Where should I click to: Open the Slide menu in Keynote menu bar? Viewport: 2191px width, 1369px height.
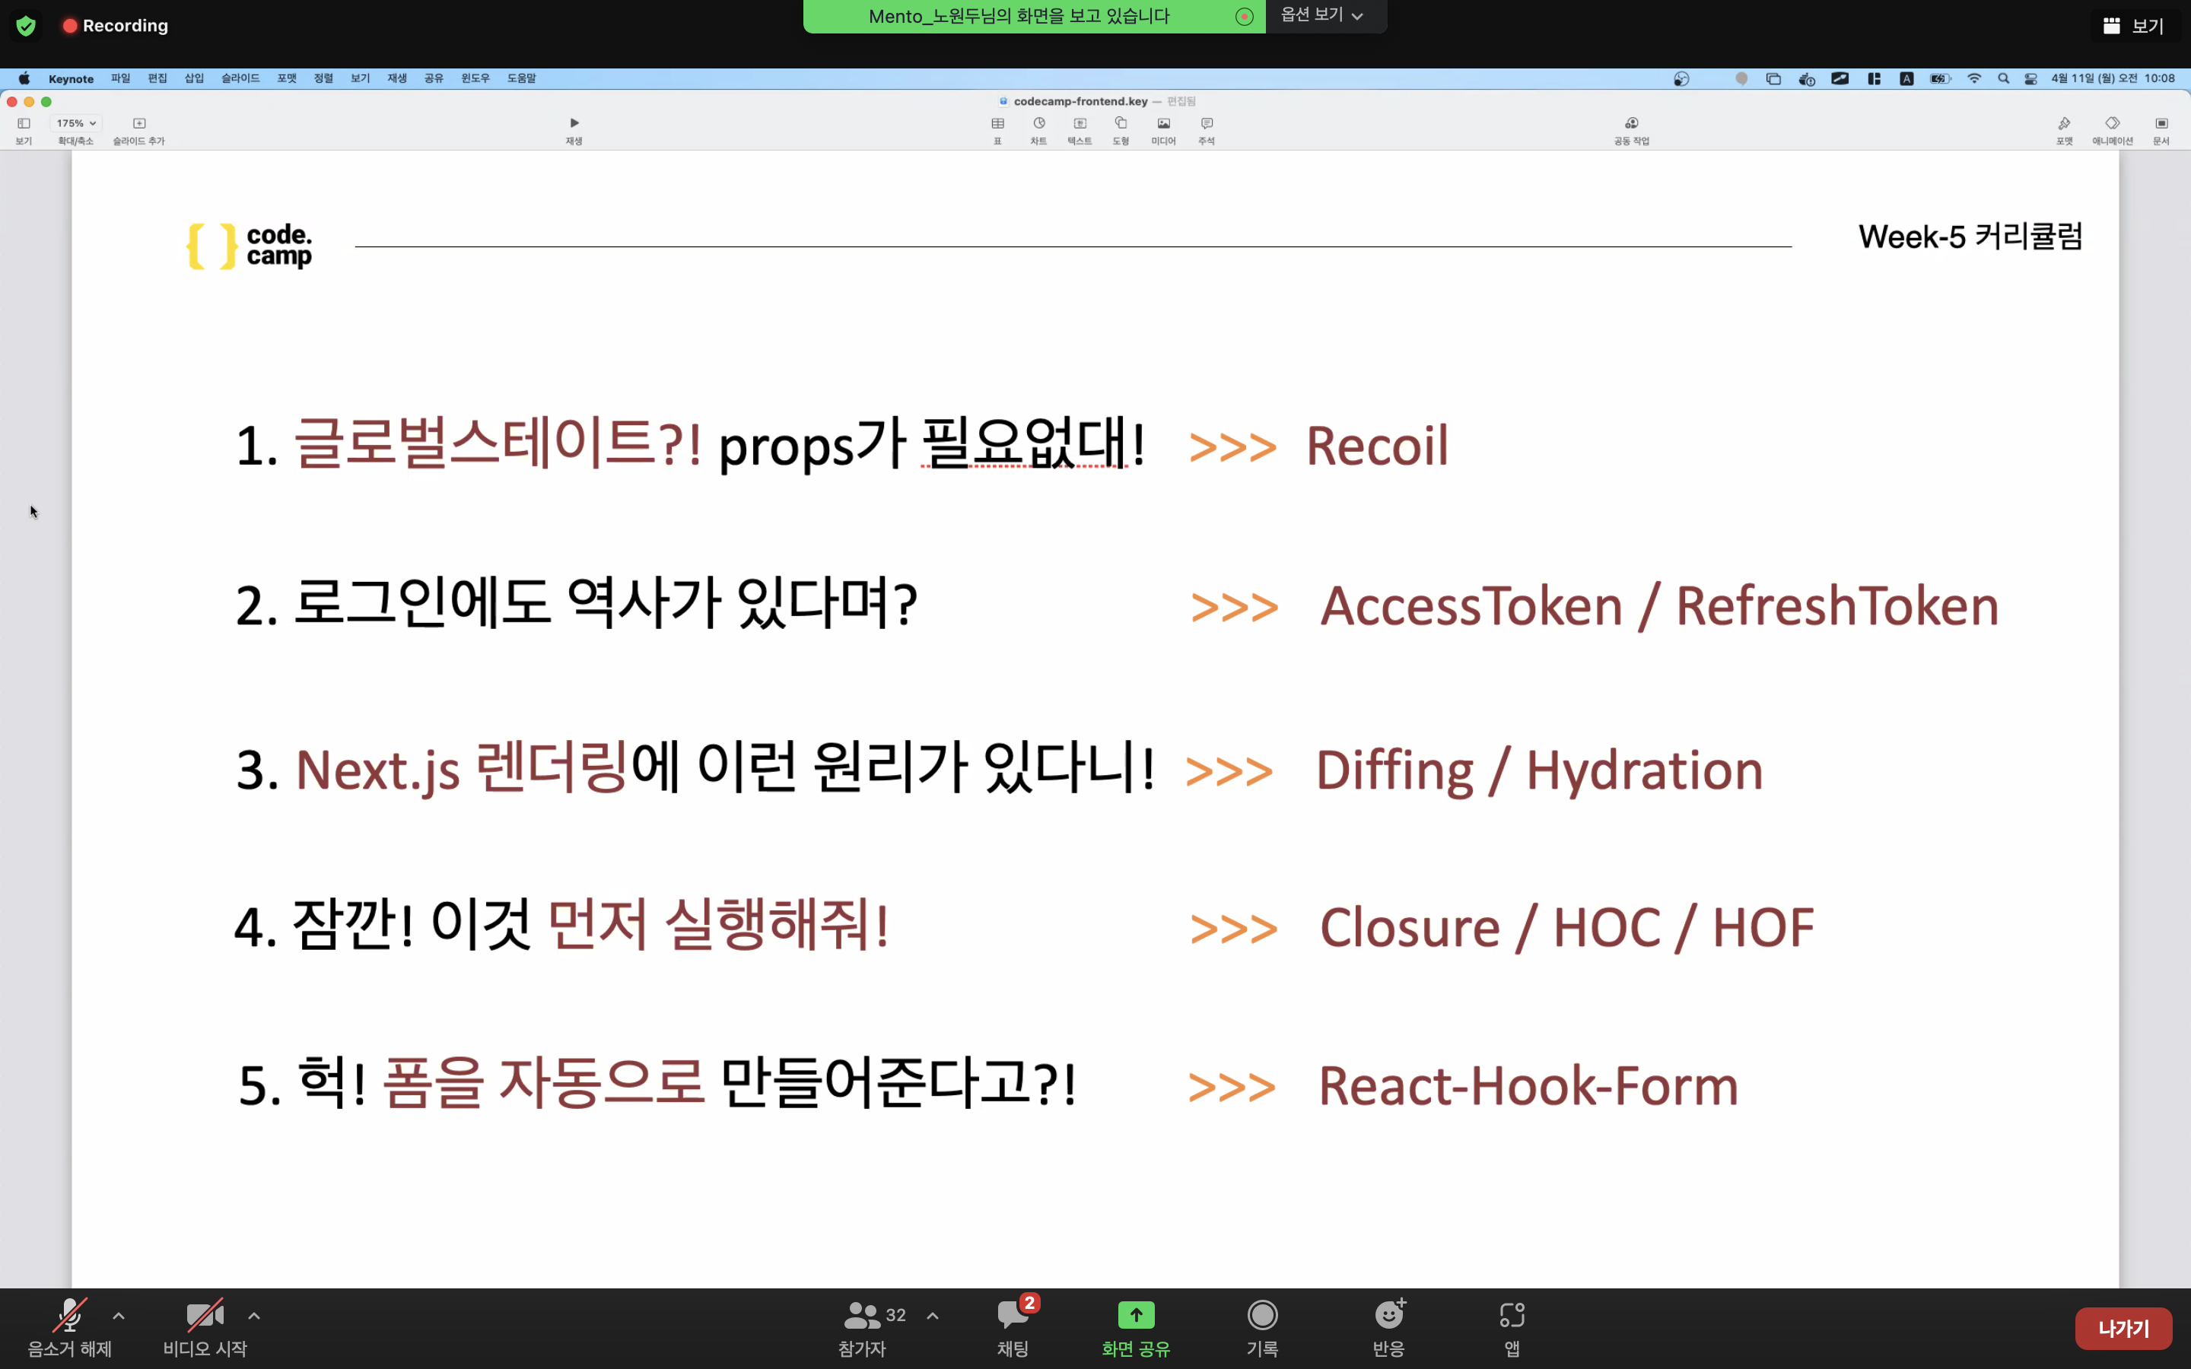pos(240,79)
